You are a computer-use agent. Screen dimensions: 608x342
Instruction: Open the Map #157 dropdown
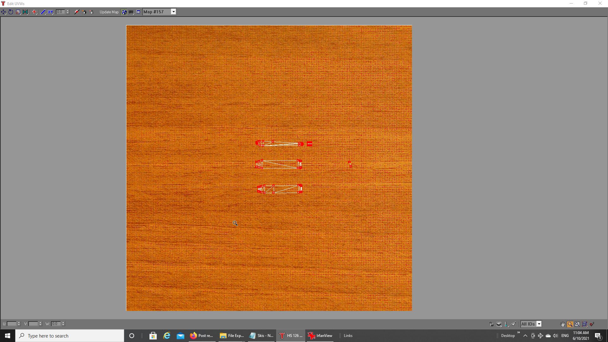(174, 12)
